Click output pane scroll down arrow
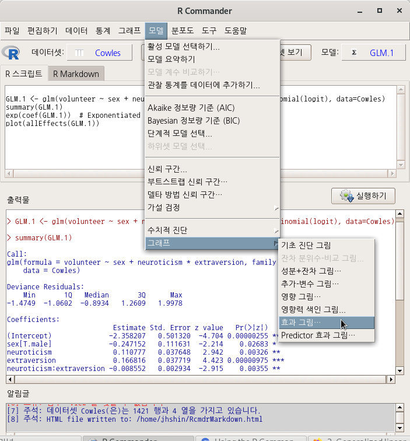This screenshot has width=410, height=441. (x=400, y=370)
